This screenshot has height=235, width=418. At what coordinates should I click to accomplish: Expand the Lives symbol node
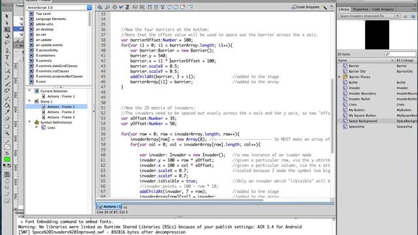[x=37, y=127]
